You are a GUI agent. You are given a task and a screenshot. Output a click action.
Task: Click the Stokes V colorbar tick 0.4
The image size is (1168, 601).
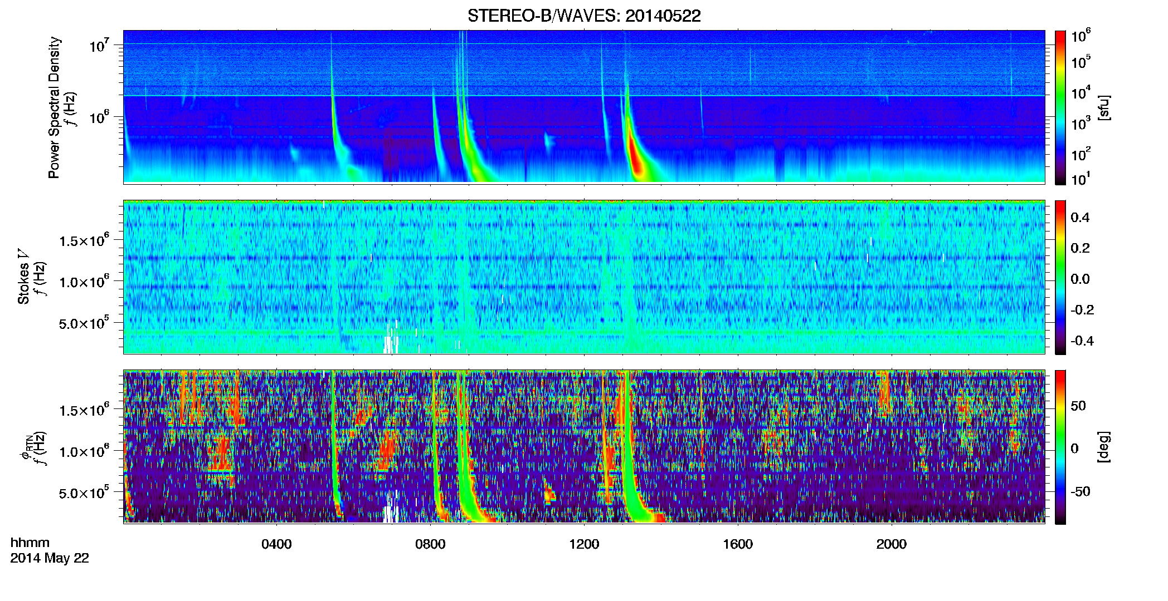[x=1080, y=218]
